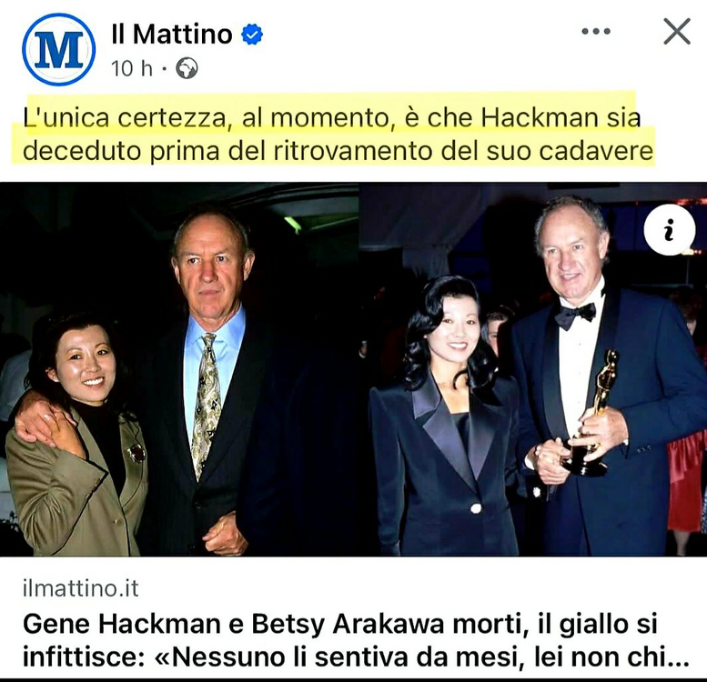The image size is (707, 682).
Task: Open the three-dot post options menu
Action: point(596,31)
